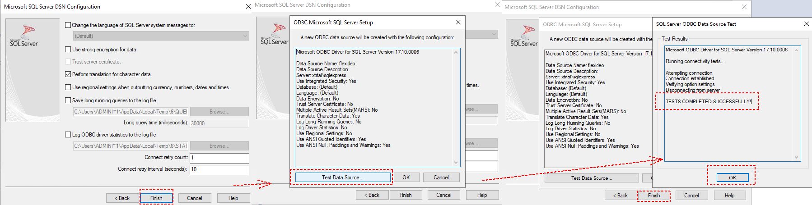Enable 'Use regional settings' checkbox
The image size is (812, 205).
68,87
